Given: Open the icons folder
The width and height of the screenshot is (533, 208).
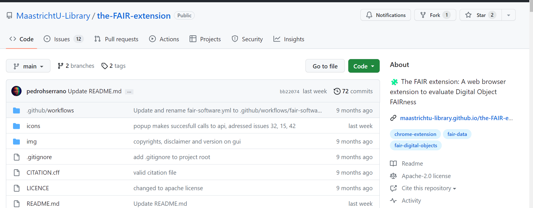Looking at the screenshot, I should click(x=33, y=126).
